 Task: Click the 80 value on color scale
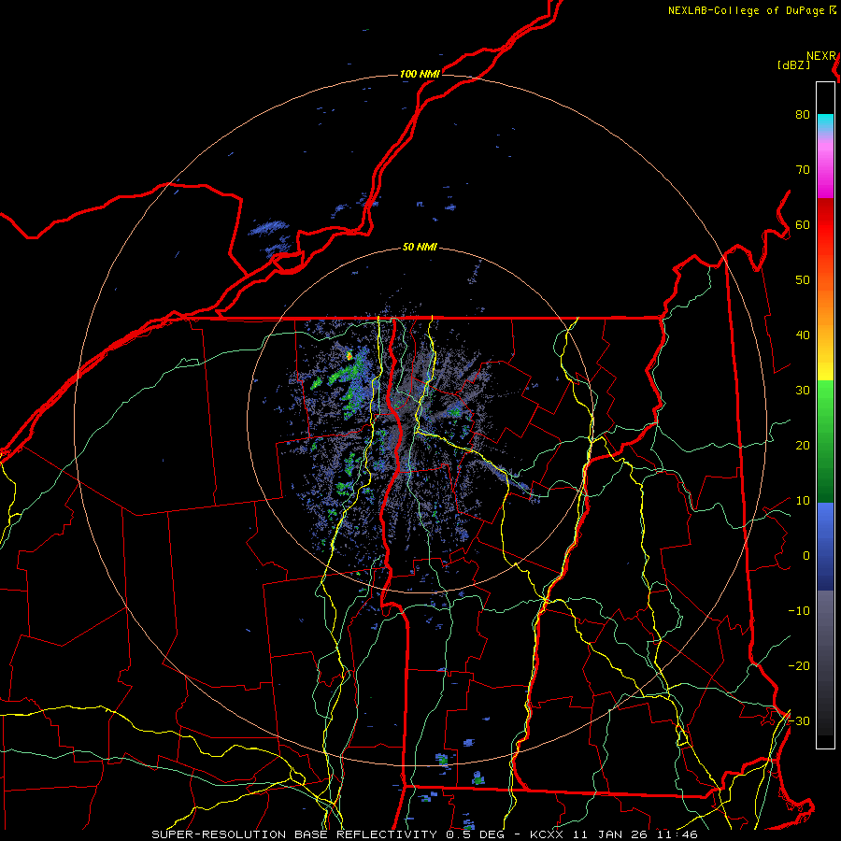[803, 114]
